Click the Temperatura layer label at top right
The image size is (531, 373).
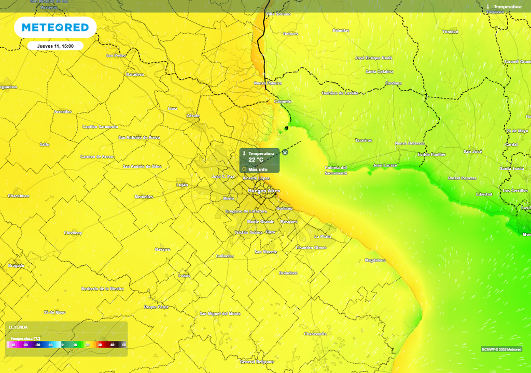point(507,6)
